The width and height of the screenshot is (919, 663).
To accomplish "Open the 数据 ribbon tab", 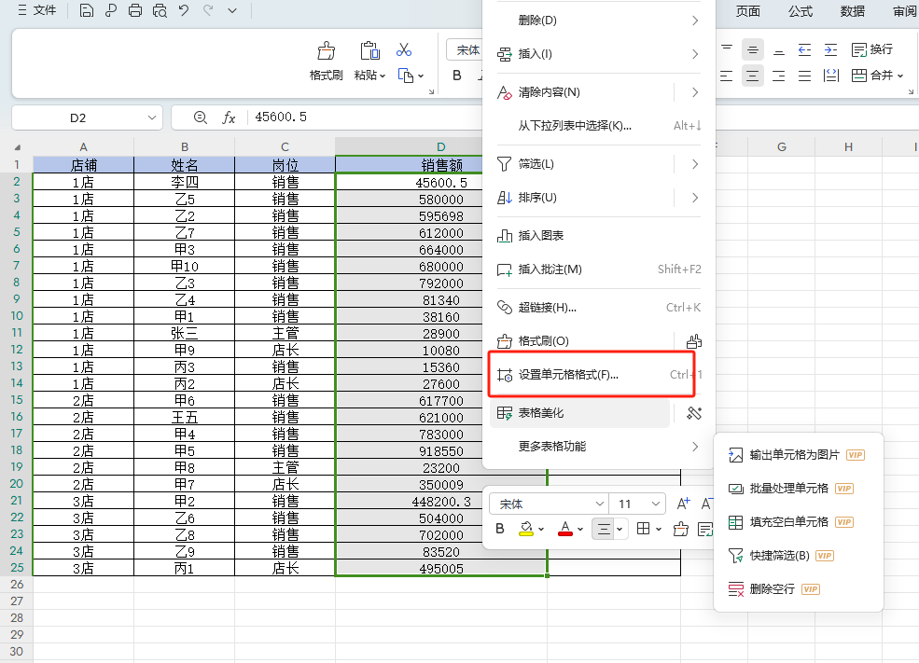I will (853, 12).
